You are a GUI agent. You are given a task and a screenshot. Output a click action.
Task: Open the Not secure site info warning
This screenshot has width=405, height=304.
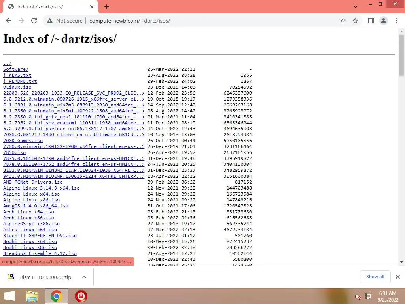coord(64,21)
